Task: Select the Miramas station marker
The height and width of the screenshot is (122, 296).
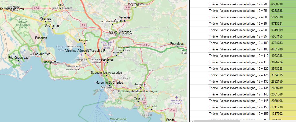Action: (46, 21)
